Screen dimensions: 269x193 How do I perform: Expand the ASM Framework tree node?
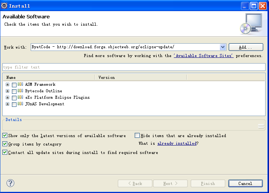click(x=7, y=84)
